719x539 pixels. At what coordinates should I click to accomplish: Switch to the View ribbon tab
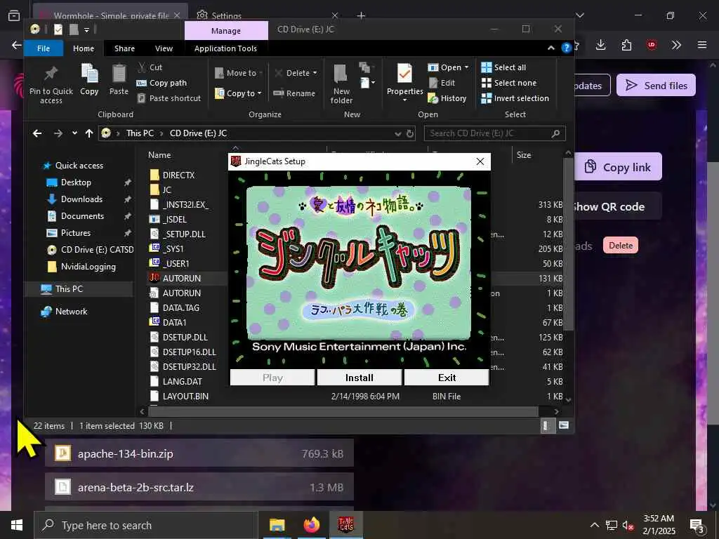pyautogui.click(x=164, y=48)
